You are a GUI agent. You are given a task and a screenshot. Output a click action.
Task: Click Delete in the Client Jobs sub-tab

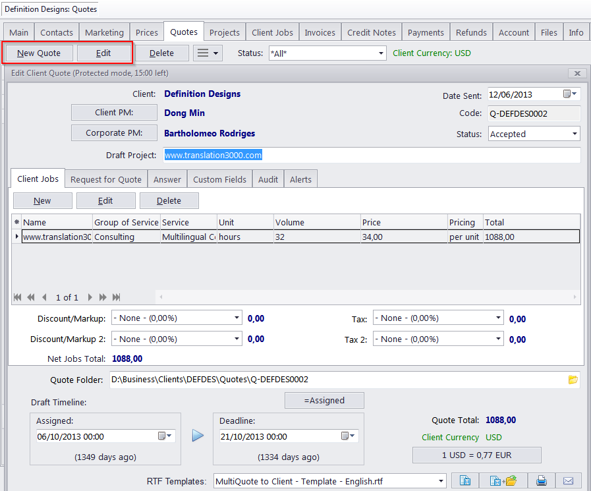click(169, 200)
